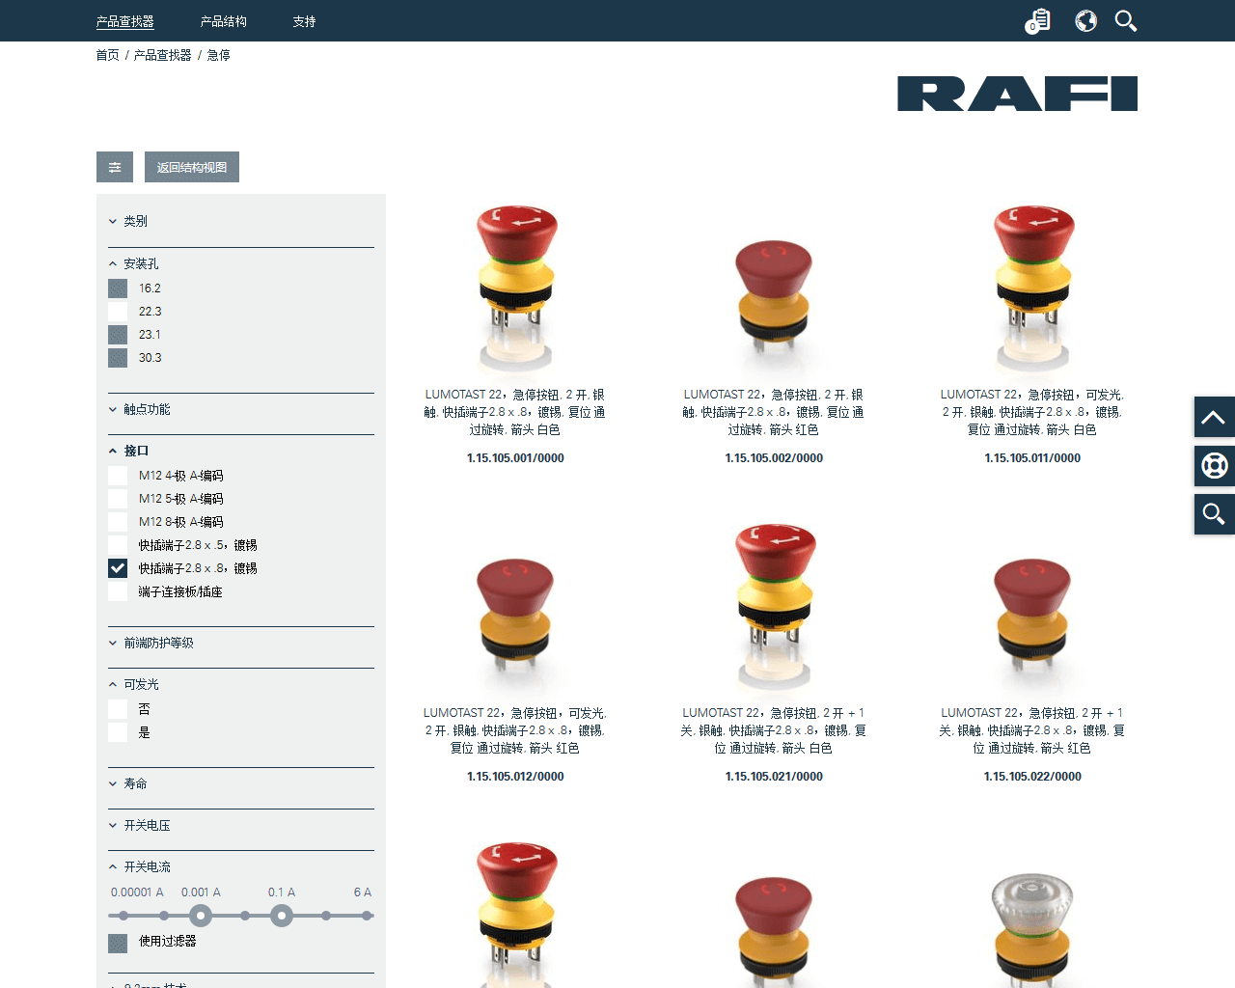Open product number 1.15.105.022/0000
The height and width of the screenshot is (988, 1235).
(1032, 777)
